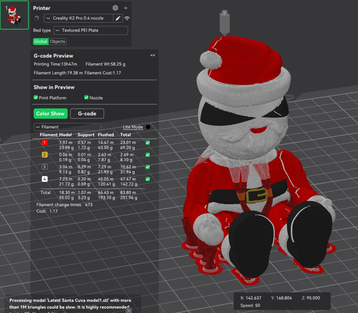The width and height of the screenshot is (358, 313).
Task: Click the G-code button
Action: [87, 114]
